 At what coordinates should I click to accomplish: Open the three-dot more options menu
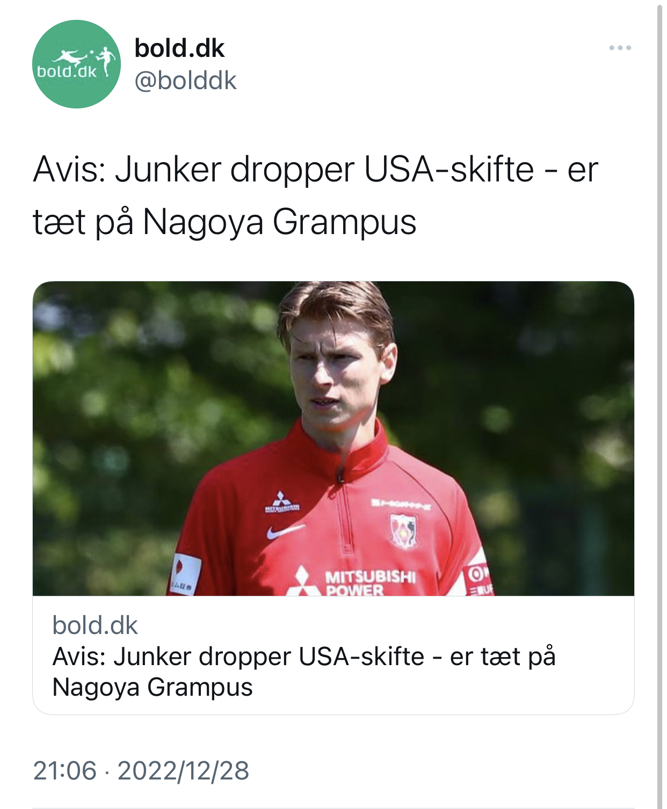(620, 48)
